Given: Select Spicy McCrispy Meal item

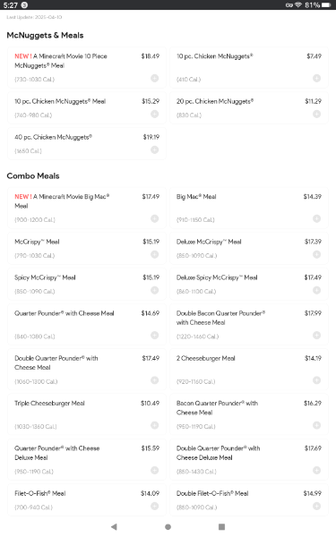Looking at the screenshot, I should tap(87, 285).
